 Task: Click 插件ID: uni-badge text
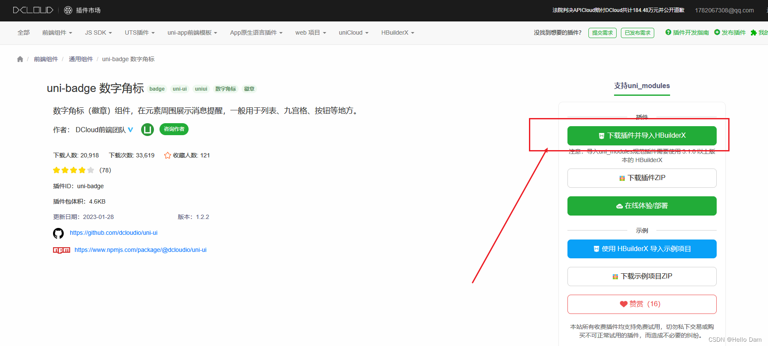click(78, 186)
